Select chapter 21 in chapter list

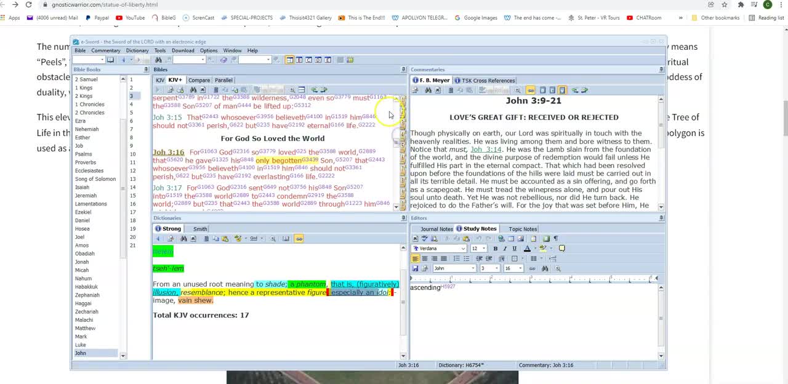[132, 246]
